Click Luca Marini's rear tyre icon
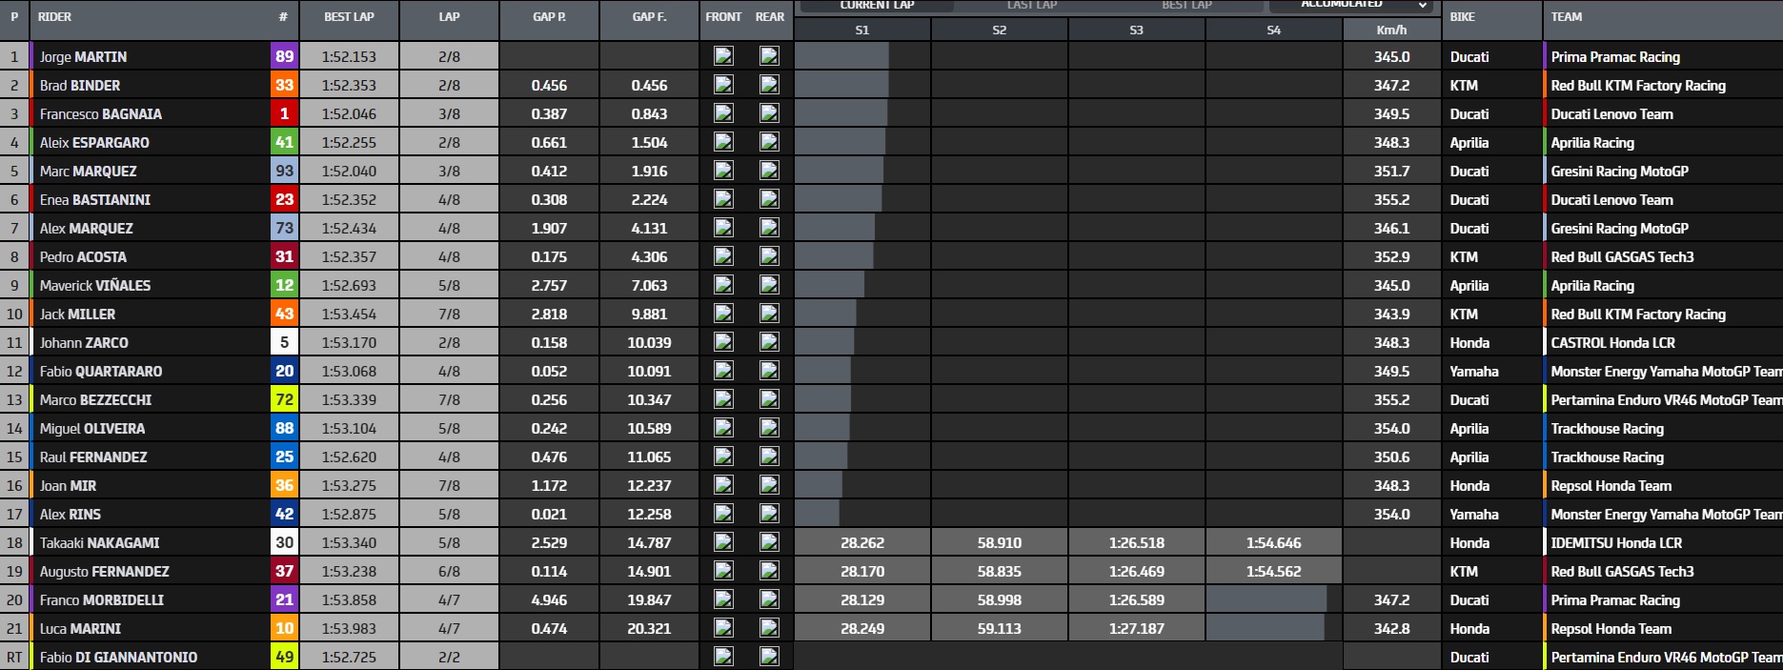The width and height of the screenshot is (1783, 670). pos(769,628)
